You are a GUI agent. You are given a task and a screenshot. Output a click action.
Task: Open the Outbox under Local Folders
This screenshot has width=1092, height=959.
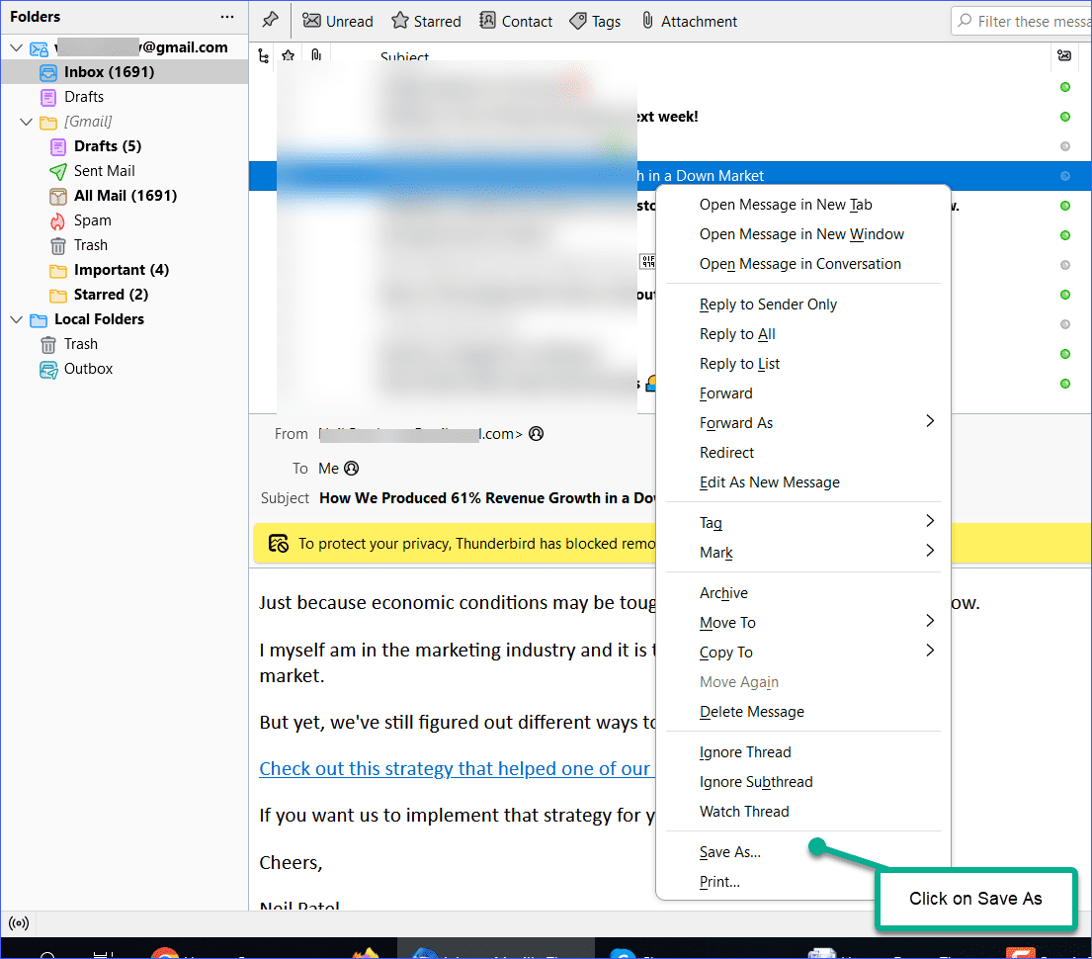coord(88,369)
